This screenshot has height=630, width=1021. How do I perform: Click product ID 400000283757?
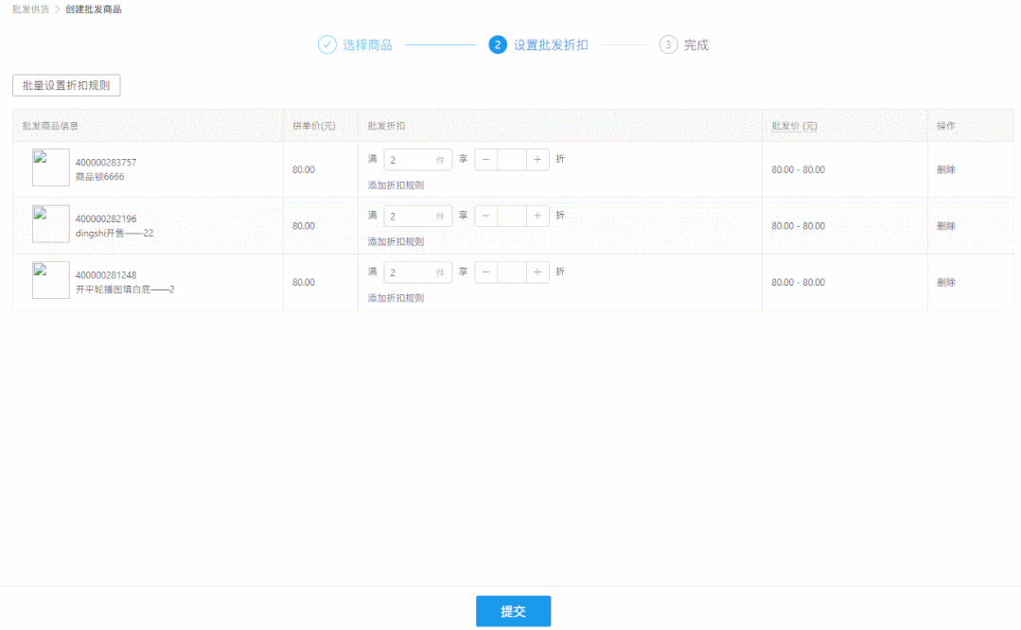tap(106, 162)
